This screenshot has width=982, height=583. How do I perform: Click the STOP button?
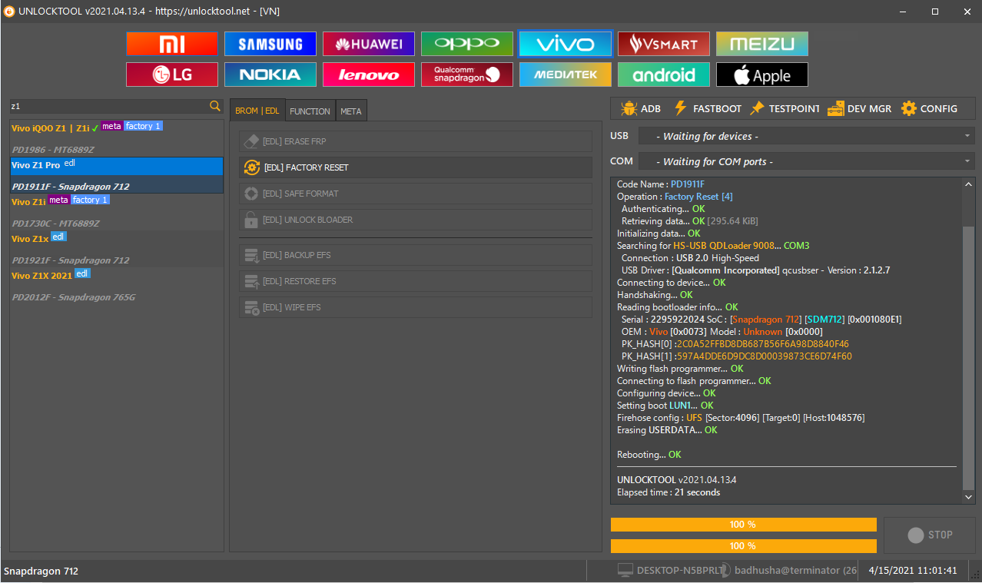(x=930, y=535)
